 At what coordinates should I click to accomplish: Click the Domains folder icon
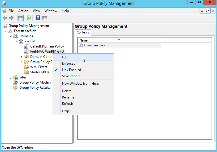tap(16, 36)
